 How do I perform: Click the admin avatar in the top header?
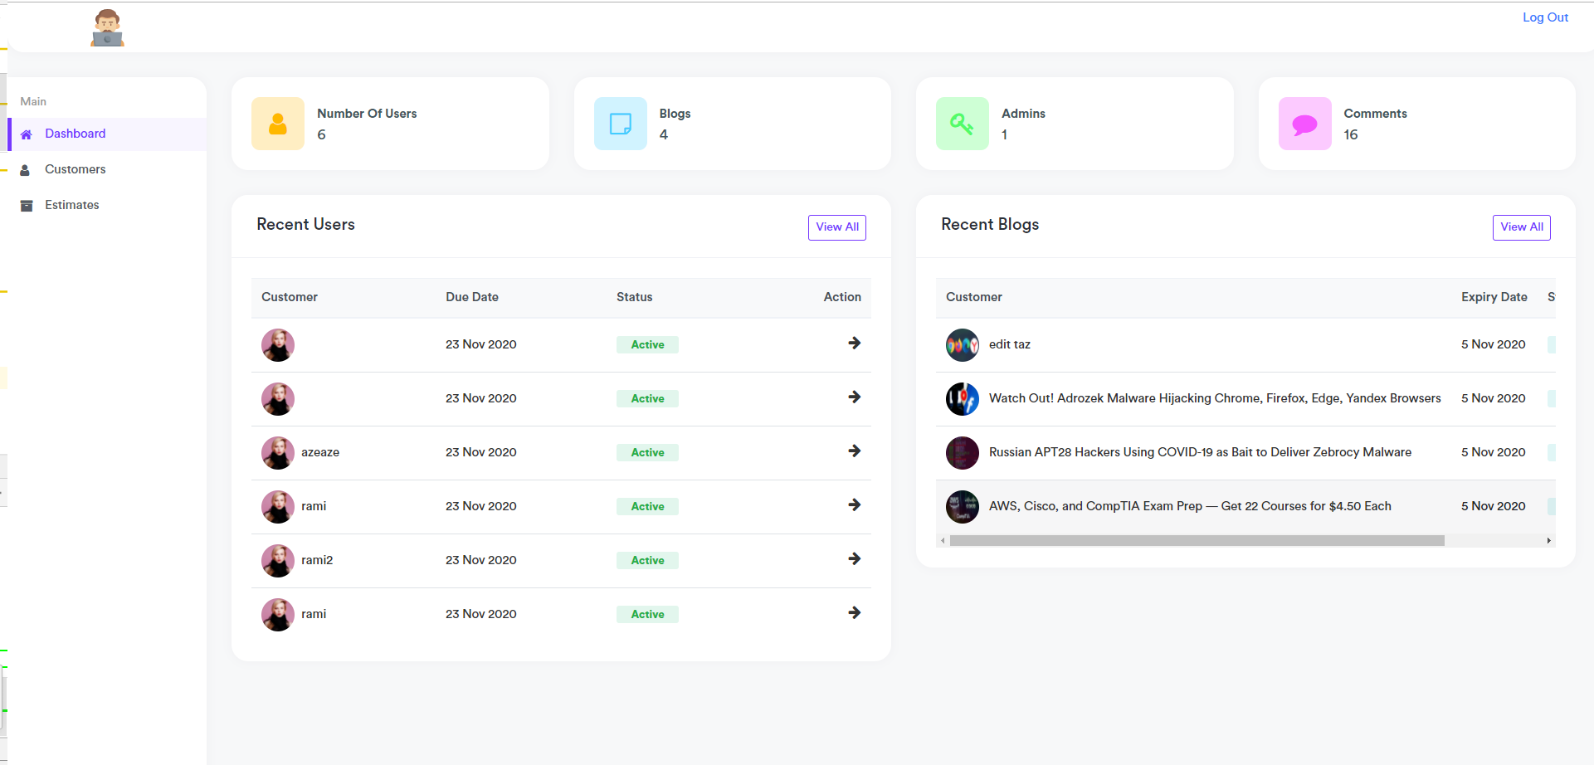click(x=106, y=27)
